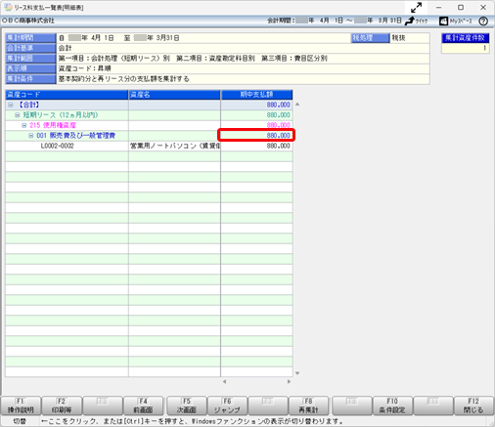Click the 【合計】 tree label
Image resolution: width=495 pixels, height=427 pixels.
point(28,105)
